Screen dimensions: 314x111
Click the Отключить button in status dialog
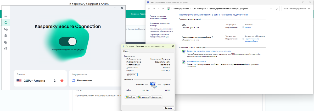coord(143,97)
